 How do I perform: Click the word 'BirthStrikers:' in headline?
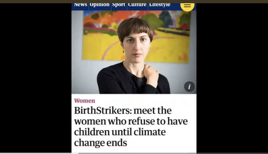pyautogui.click(x=103, y=111)
